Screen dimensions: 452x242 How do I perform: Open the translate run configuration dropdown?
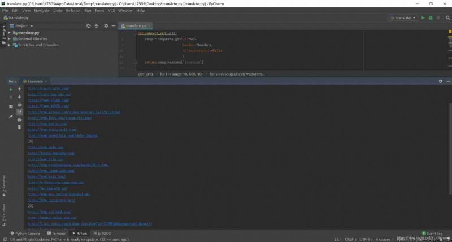(403, 18)
